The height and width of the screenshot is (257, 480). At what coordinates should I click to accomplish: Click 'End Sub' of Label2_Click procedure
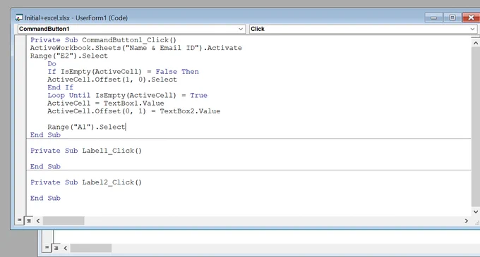coord(45,199)
